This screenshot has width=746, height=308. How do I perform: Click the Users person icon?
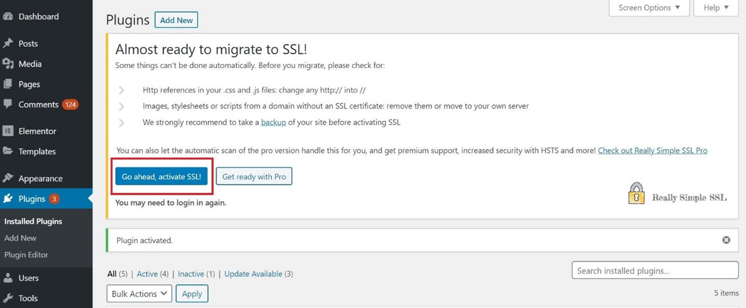pos(8,278)
